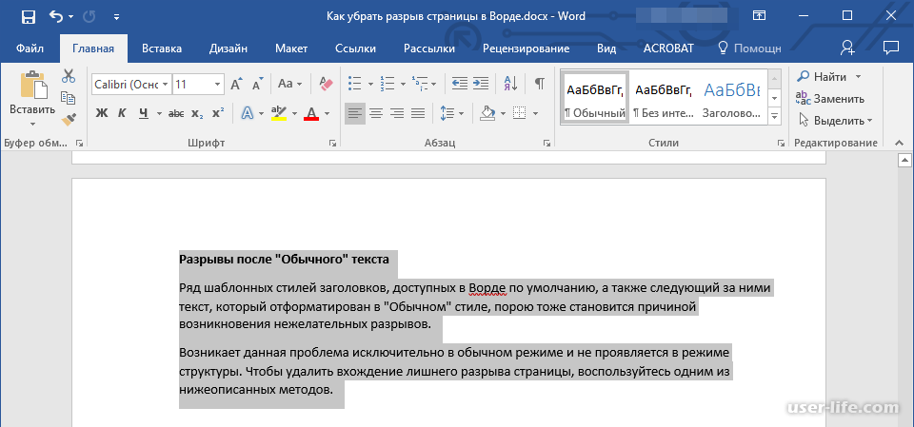
Task: Switch to the Дизайн tab
Action: 228,49
